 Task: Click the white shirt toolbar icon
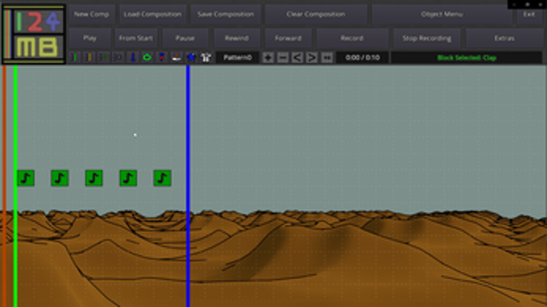coord(206,57)
